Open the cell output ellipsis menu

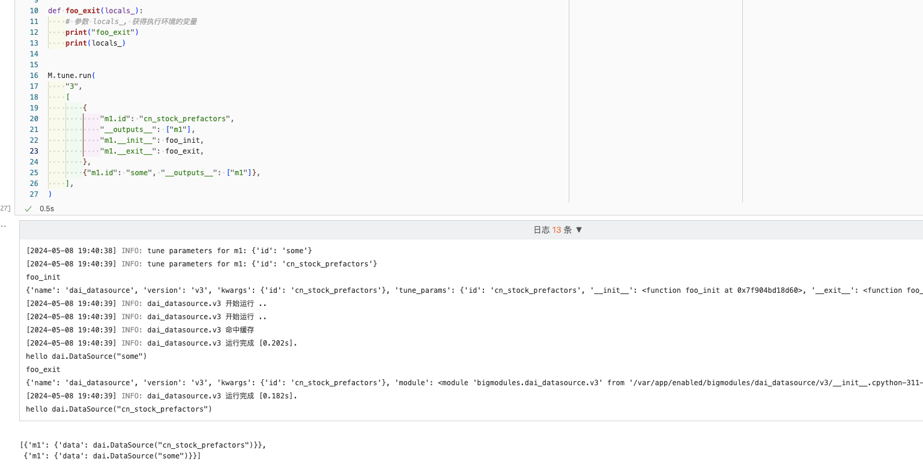point(4,226)
